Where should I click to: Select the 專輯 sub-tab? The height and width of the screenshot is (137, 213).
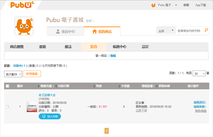[113, 56]
